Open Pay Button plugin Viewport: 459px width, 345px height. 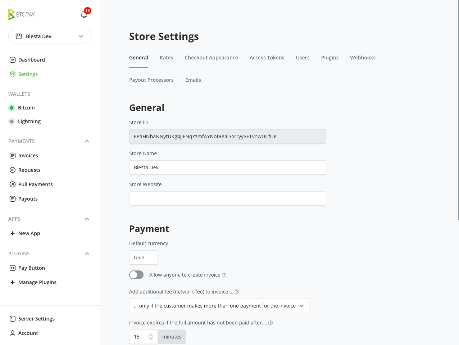31,268
